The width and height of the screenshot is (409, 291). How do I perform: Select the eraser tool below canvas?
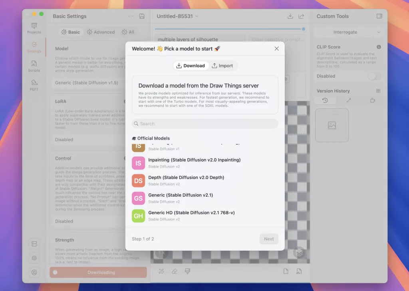coord(175,271)
